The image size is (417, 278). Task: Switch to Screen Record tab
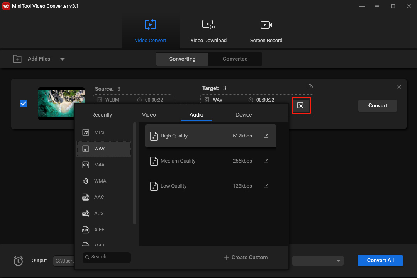click(x=266, y=31)
